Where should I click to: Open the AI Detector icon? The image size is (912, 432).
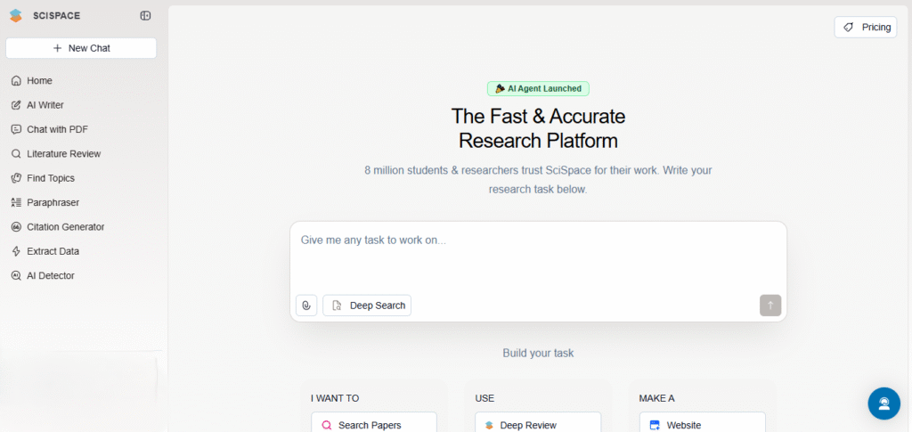click(x=16, y=276)
